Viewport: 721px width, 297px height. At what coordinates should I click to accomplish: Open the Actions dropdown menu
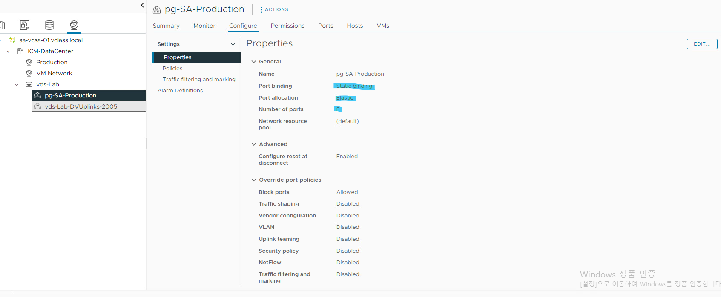(x=274, y=9)
